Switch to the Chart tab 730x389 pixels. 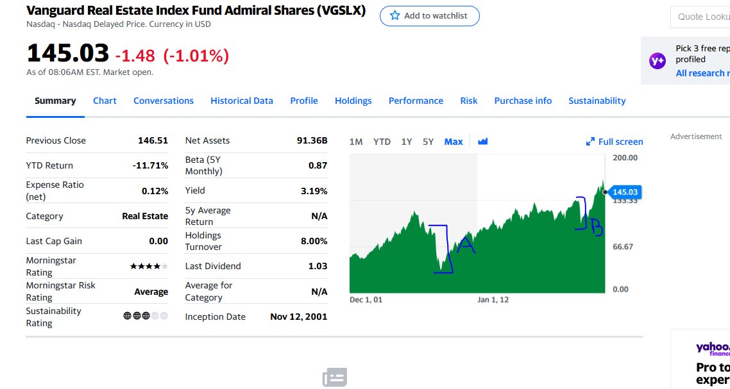click(105, 101)
